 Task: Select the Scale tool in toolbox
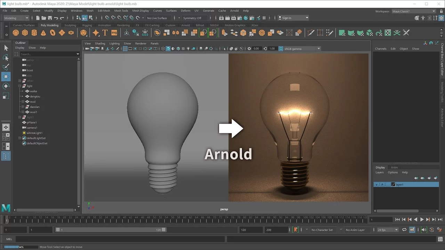coord(6,95)
